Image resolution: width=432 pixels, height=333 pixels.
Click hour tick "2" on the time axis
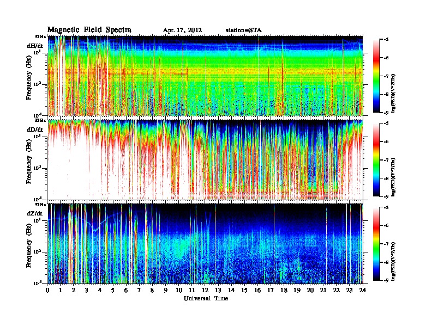[74, 291]
